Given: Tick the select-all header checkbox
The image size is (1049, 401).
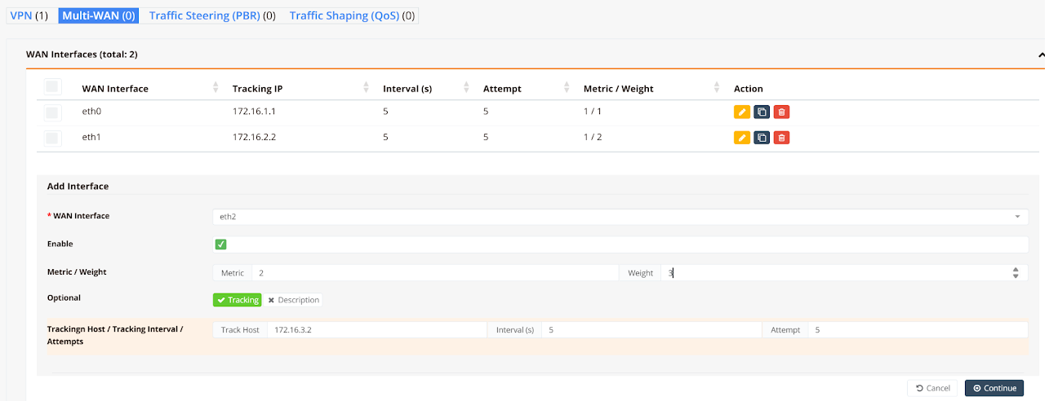Looking at the screenshot, I should 52,87.
